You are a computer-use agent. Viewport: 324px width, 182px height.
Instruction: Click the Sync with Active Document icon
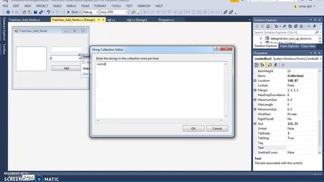pyautogui.click(x=285, y=26)
